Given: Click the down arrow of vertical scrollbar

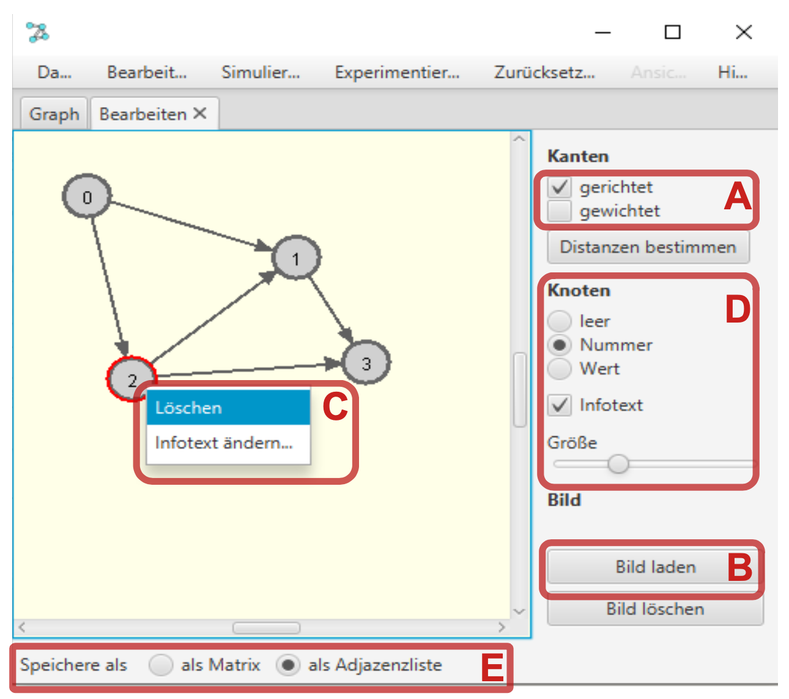Looking at the screenshot, I should click(519, 611).
